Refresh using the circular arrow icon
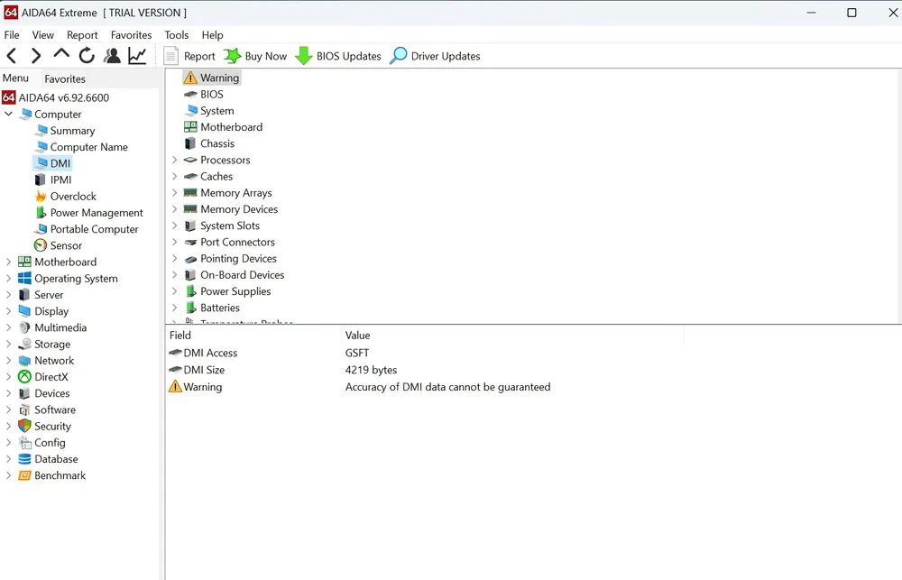902x580 pixels. [87, 56]
